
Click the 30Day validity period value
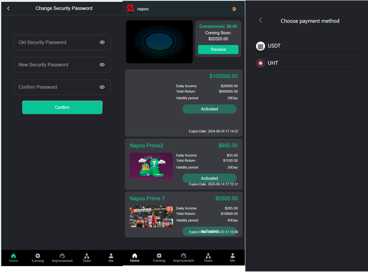click(233, 98)
